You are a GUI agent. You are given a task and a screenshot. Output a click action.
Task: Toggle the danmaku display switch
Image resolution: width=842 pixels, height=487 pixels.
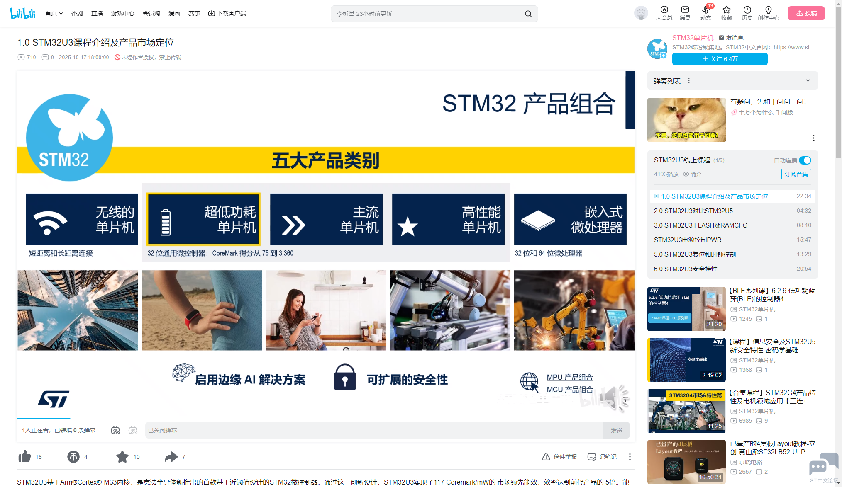(115, 430)
